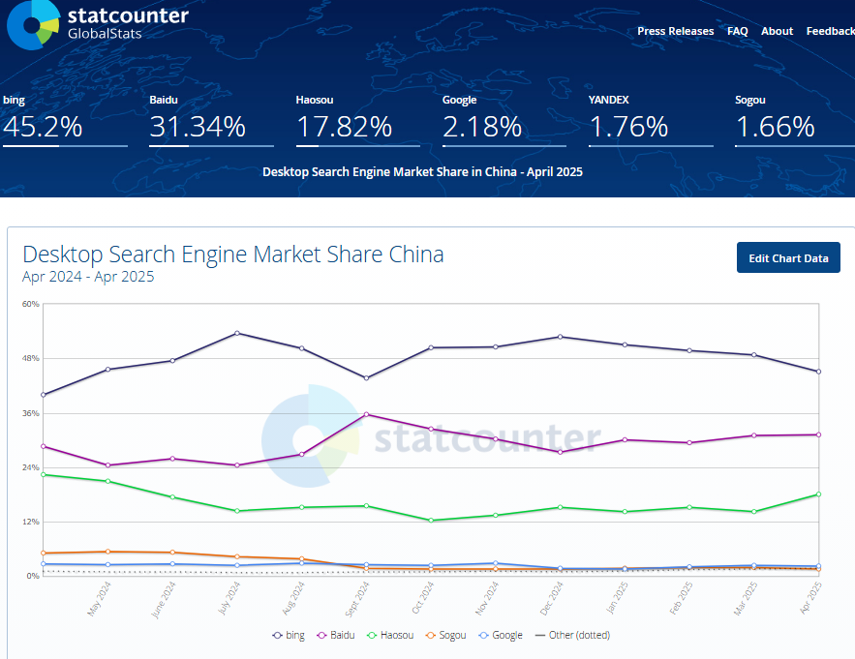
Task: Click bing's Apr 2025 data point
Action: (x=818, y=372)
